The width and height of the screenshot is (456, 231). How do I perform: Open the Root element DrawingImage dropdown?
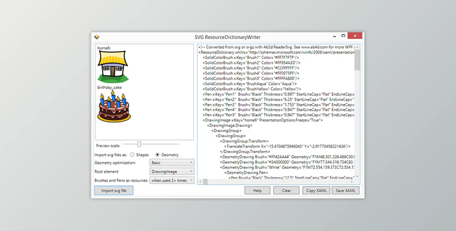172,171
